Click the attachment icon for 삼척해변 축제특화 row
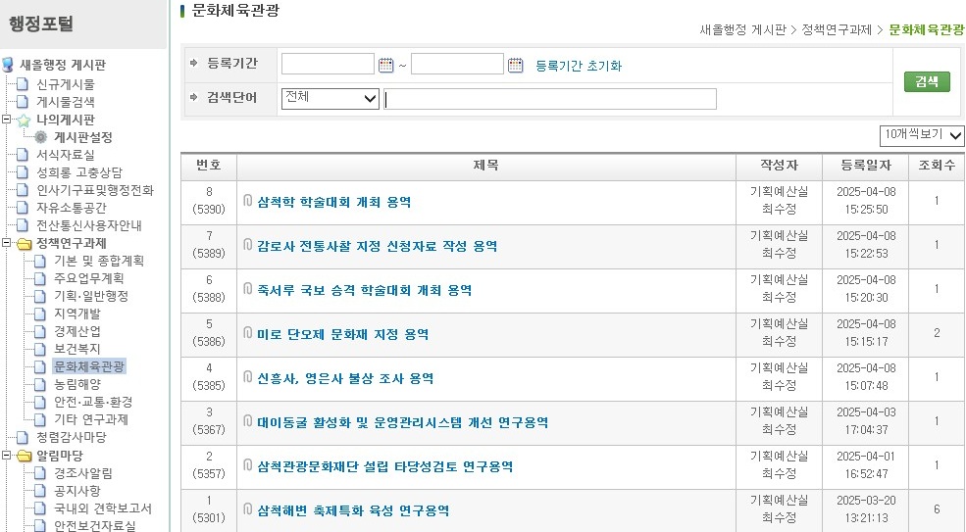 point(248,509)
